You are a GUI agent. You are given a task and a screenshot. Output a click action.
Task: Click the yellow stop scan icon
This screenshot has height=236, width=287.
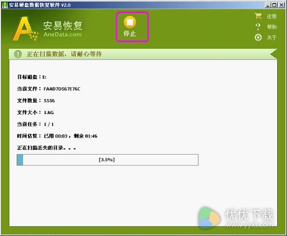tap(130, 22)
